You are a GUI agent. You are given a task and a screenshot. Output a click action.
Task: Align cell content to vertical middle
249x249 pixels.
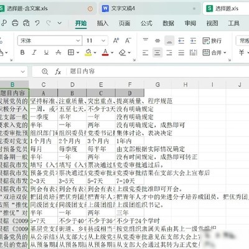[157, 40]
